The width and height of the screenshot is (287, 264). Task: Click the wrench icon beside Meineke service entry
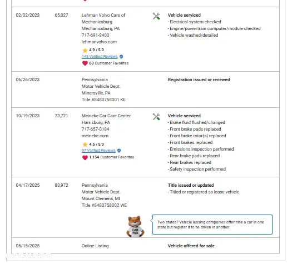tap(156, 117)
